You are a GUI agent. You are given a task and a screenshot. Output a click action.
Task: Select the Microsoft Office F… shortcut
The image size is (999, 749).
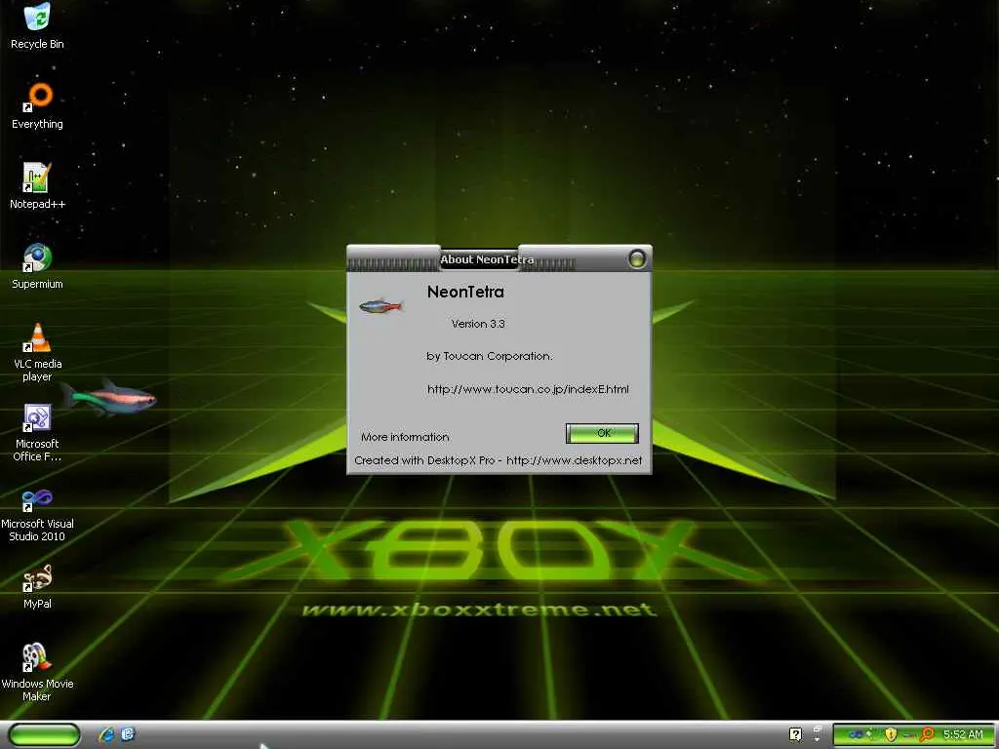click(x=37, y=432)
